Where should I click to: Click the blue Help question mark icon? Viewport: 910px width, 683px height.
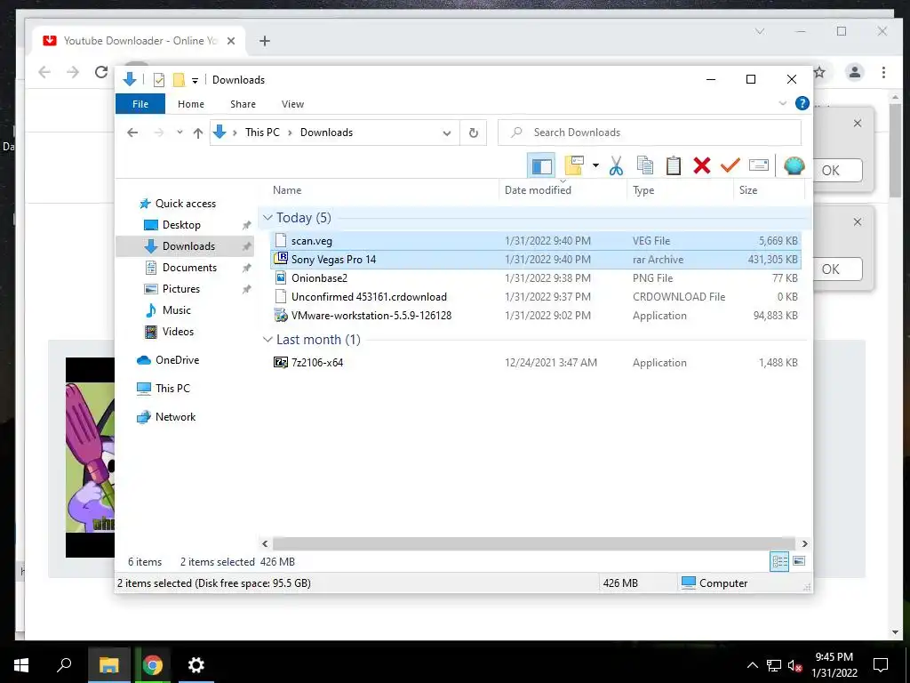pyautogui.click(x=802, y=103)
